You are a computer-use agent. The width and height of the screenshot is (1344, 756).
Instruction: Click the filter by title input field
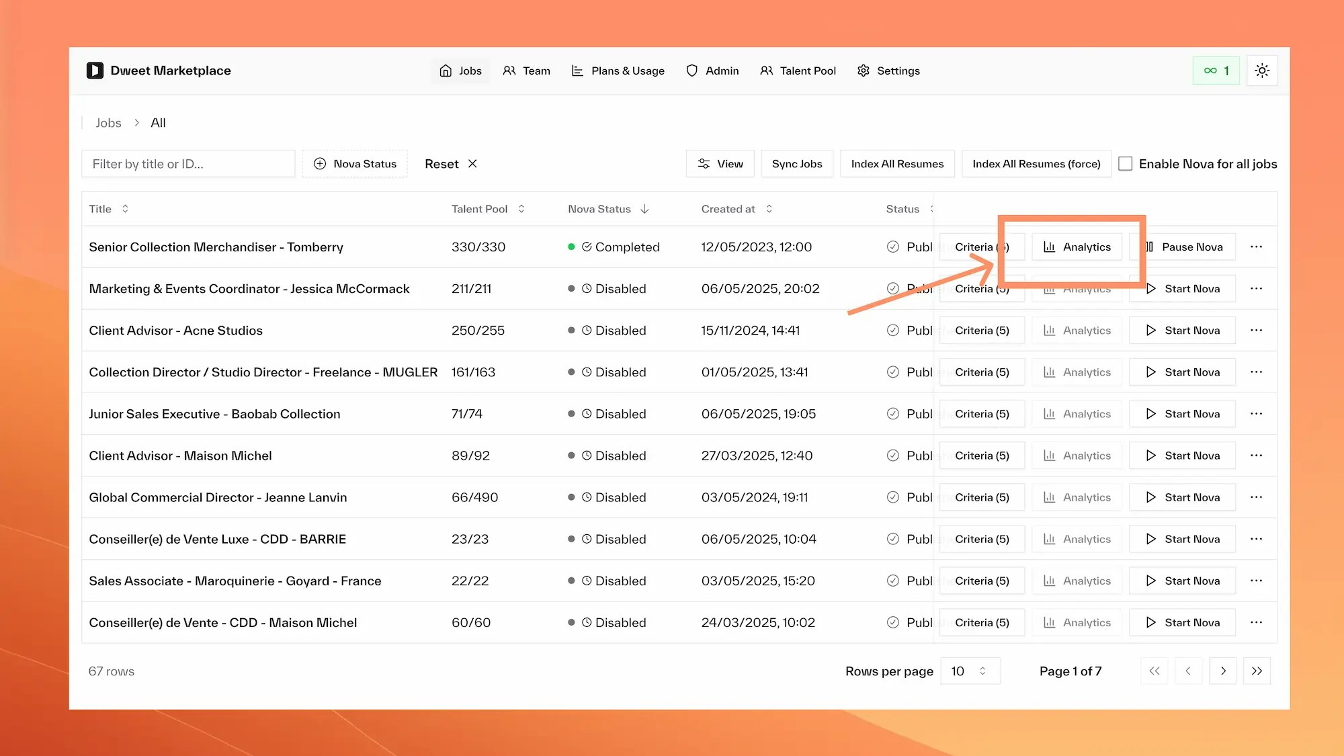188,163
